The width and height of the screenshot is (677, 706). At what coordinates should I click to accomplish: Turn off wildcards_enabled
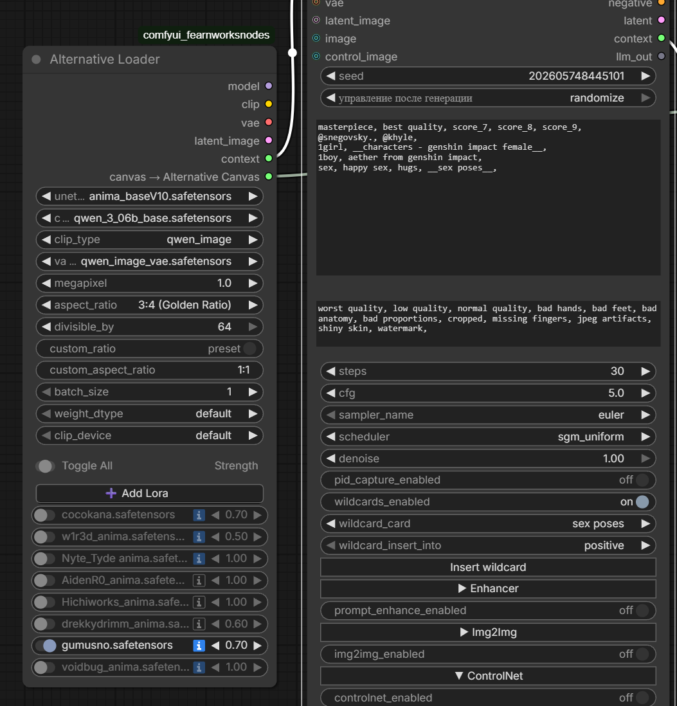(x=642, y=502)
